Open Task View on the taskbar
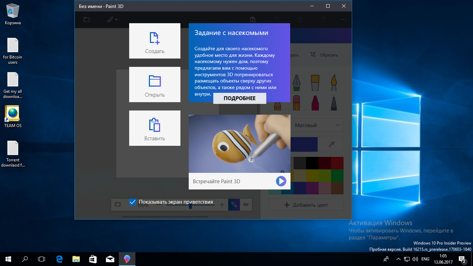Viewport: 473px width, 266px height. click(x=42, y=259)
